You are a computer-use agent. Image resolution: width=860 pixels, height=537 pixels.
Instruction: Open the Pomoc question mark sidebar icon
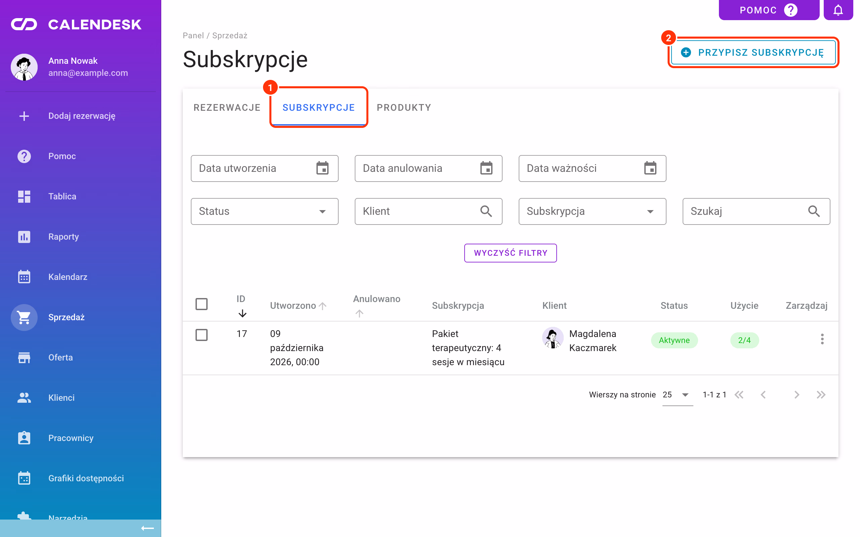coord(24,156)
